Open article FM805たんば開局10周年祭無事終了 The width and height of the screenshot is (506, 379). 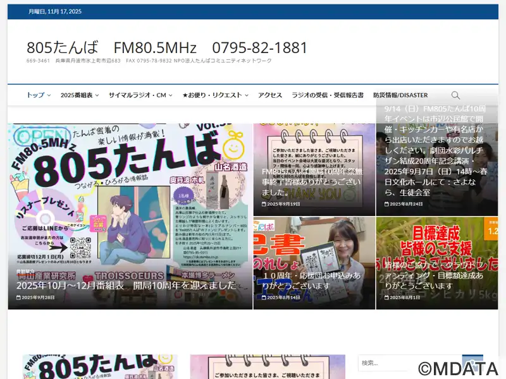312,182
